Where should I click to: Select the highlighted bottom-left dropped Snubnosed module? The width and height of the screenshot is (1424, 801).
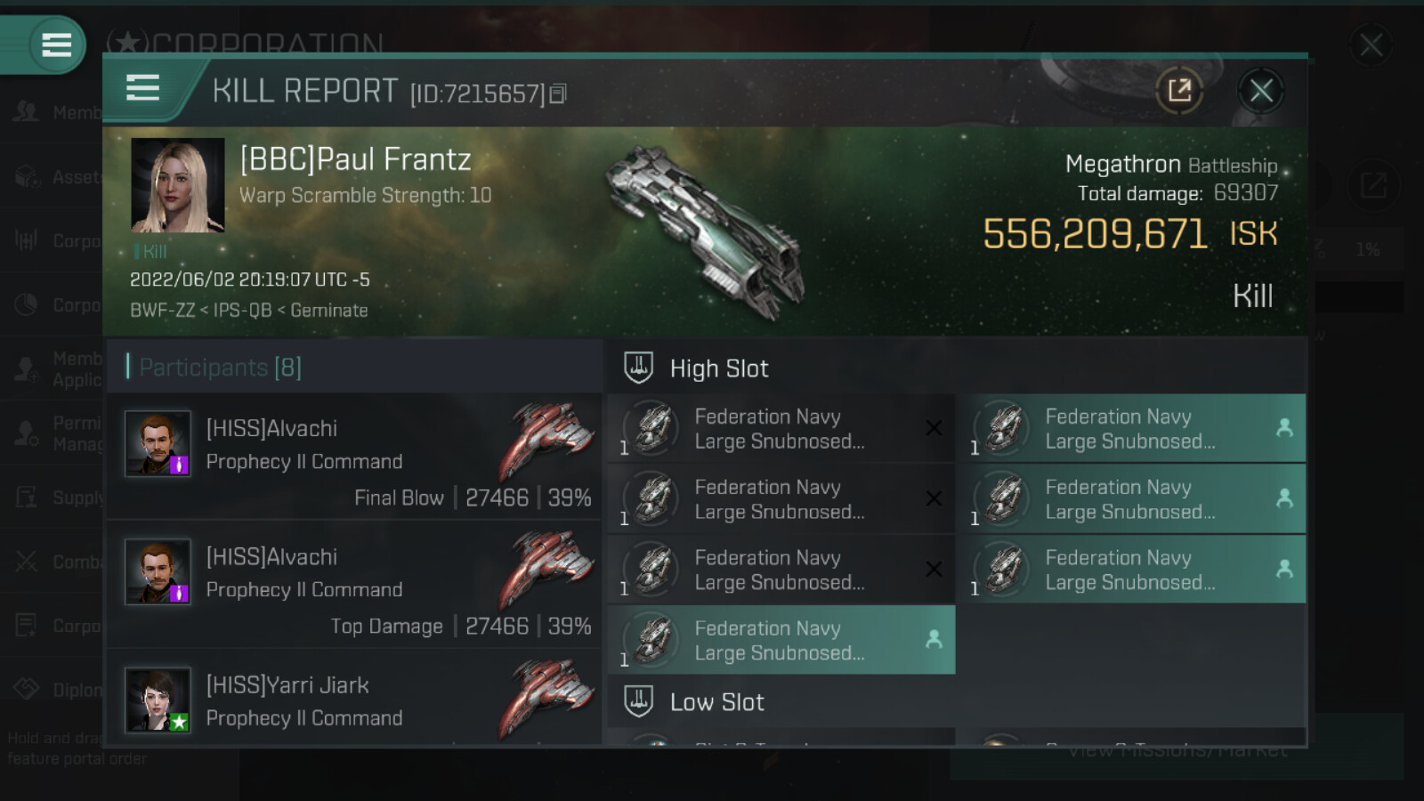pos(781,640)
